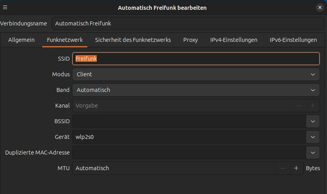327x194 pixels.
Task: Switch to IPv6-Einstellungen tab
Action: click(x=293, y=40)
